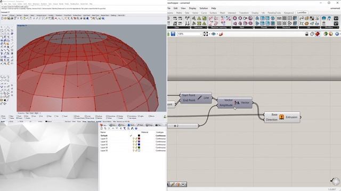This screenshot has width=341, height=191.
Task: Click the no-preview mode icon in Grasshopper
Action: [x=307, y=34]
